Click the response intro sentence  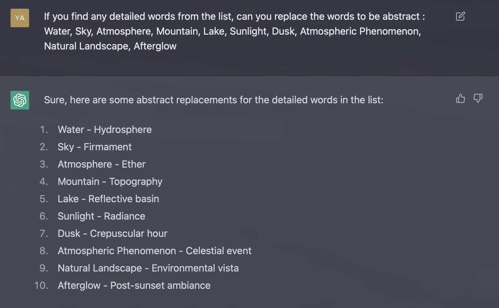[214, 100]
